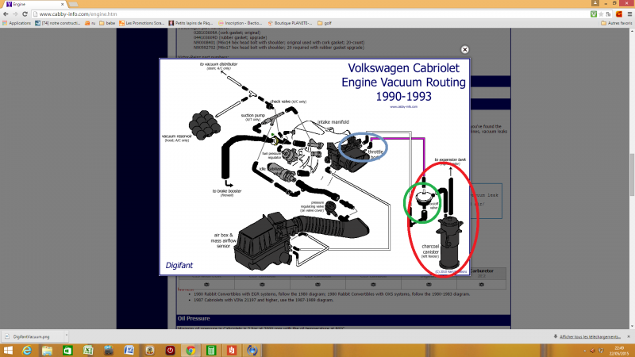The image size is (635, 357).
Task: Open a new browser tab
Action: [73, 4]
